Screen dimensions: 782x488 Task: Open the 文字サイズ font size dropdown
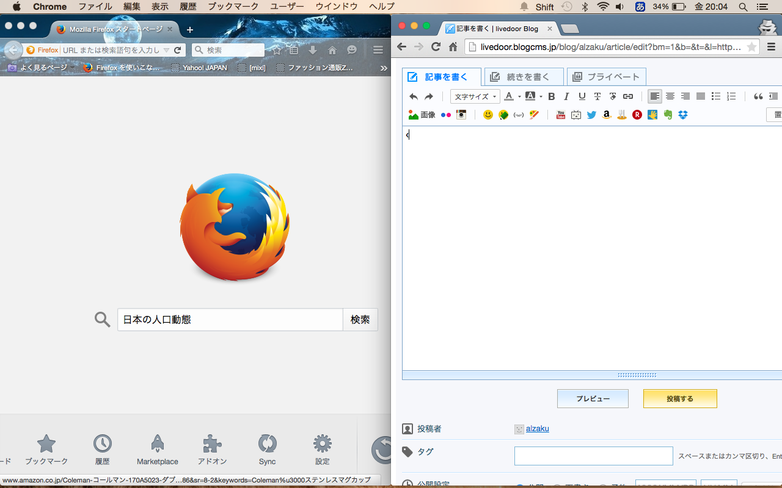(475, 96)
